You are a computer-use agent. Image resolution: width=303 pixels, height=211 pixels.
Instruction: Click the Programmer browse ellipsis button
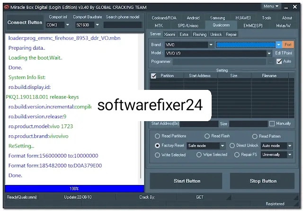[x=271, y=62]
